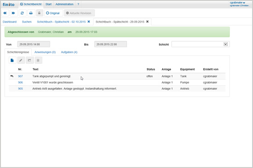253x168 pixels.
Task: Sort by the Nr. column header
Action: pyautogui.click(x=20, y=70)
